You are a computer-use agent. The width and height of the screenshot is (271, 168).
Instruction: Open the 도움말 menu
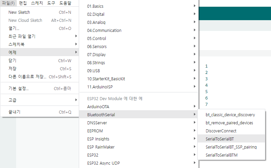click(65, 3)
